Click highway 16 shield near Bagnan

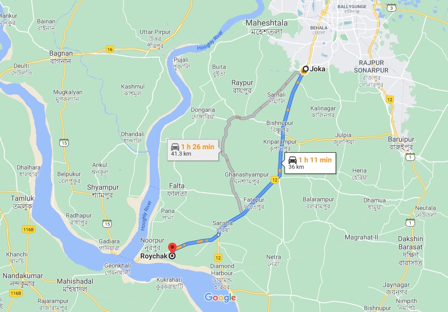pos(110,50)
